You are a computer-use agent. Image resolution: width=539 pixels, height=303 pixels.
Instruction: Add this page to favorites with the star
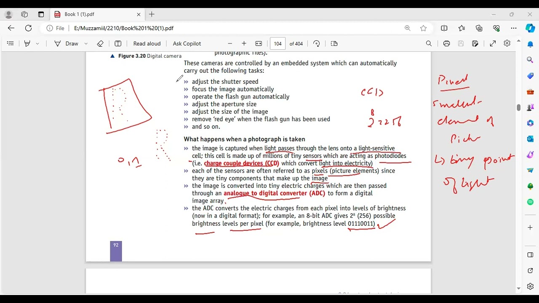click(x=424, y=28)
